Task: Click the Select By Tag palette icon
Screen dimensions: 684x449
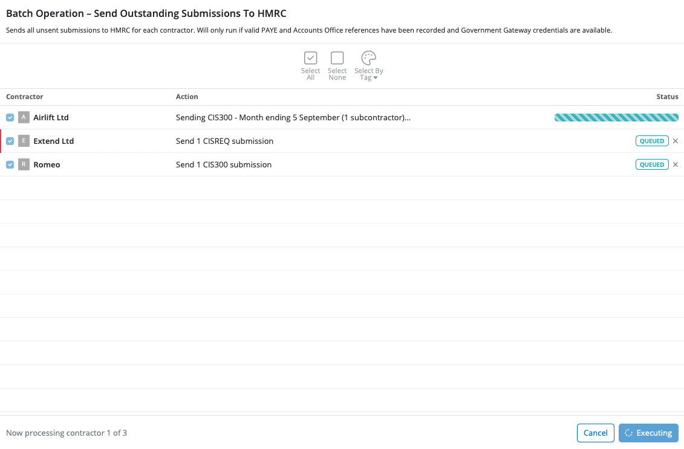Action: 368,58
